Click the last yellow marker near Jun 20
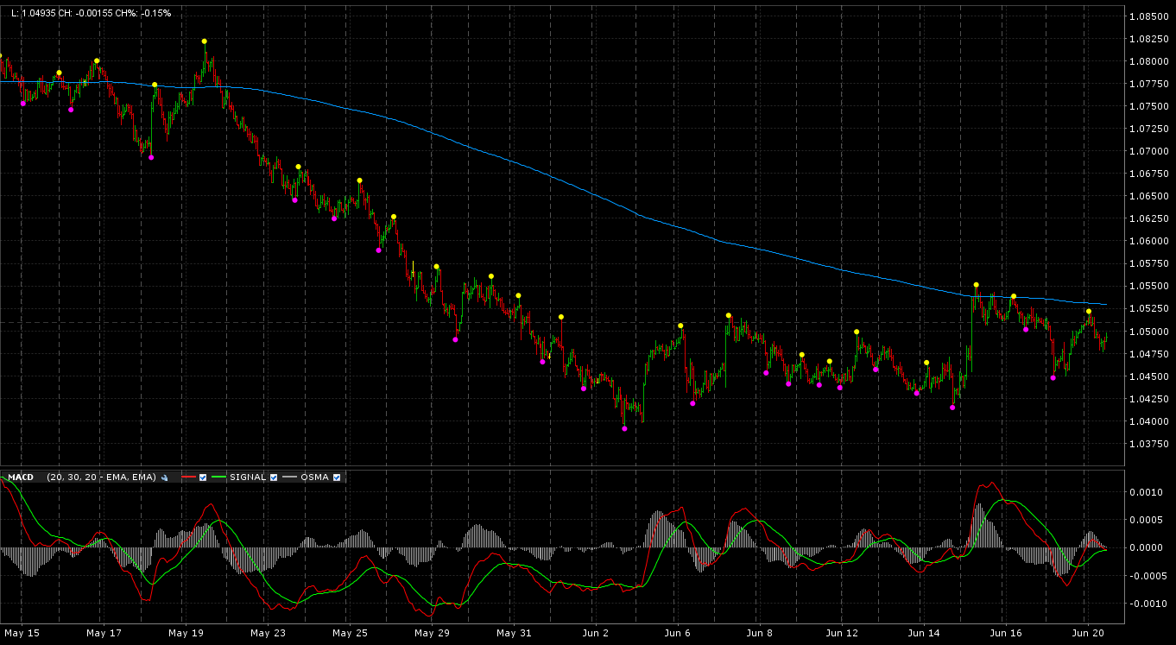This screenshot has width=1176, height=645. (1089, 311)
